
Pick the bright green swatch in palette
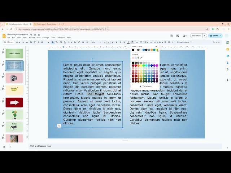(144, 65)
